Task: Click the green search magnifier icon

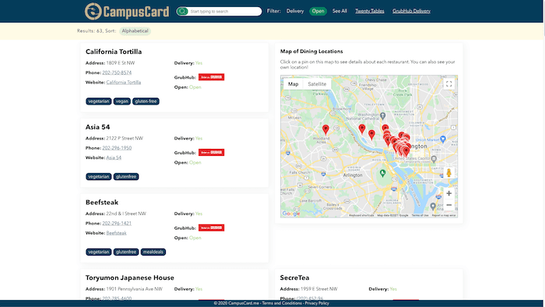Action: tap(181, 11)
